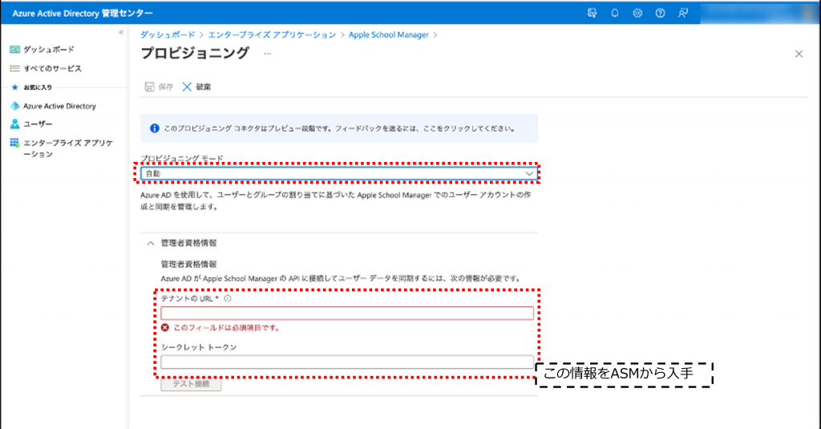Select Azure Active Directory in sidebar

(53, 107)
